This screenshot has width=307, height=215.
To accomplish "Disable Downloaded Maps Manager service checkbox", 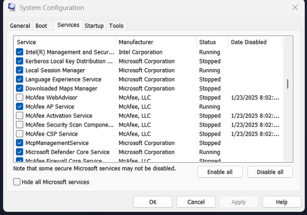I will pos(19,89).
